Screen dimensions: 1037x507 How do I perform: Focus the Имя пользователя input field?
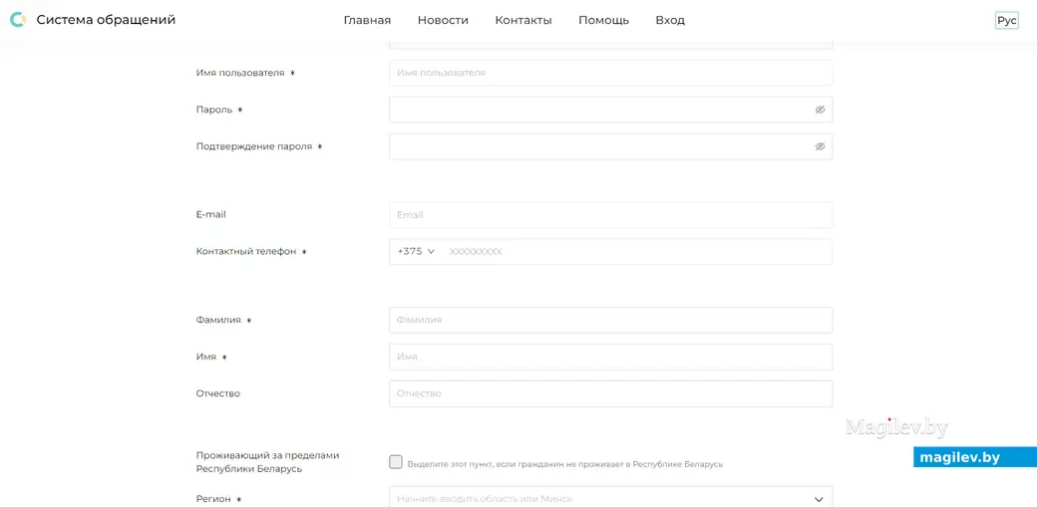pyautogui.click(x=610, y=73)
